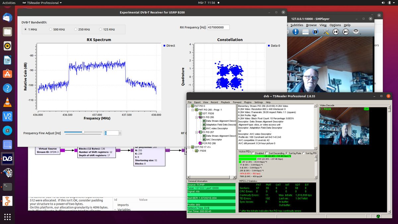Open TSReader Settings menu

pos(259,102)
